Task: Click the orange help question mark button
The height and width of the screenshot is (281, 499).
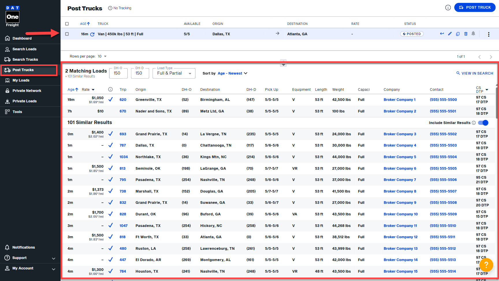Action: [486, 264]
